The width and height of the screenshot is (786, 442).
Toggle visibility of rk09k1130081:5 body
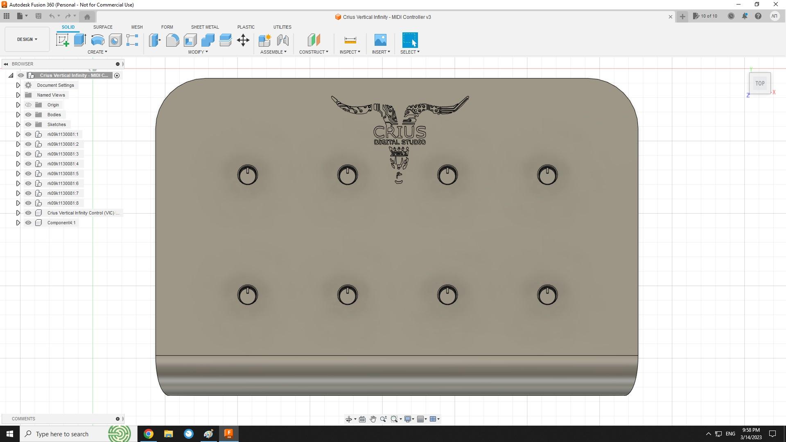28,173
